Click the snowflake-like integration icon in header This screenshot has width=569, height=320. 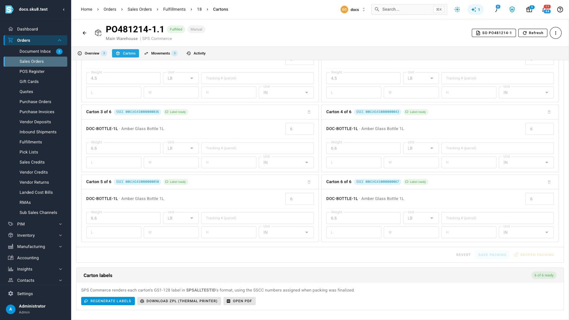click(457, 9)
